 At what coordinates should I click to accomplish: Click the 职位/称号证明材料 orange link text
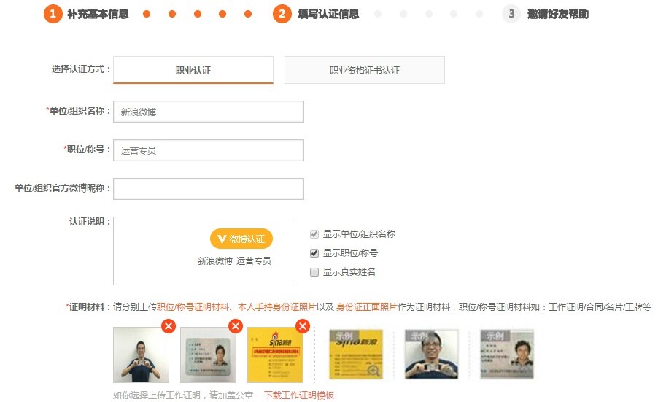[193, 306]
